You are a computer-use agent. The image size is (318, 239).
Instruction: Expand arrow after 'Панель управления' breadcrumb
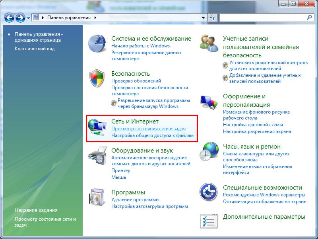point(95,18)
